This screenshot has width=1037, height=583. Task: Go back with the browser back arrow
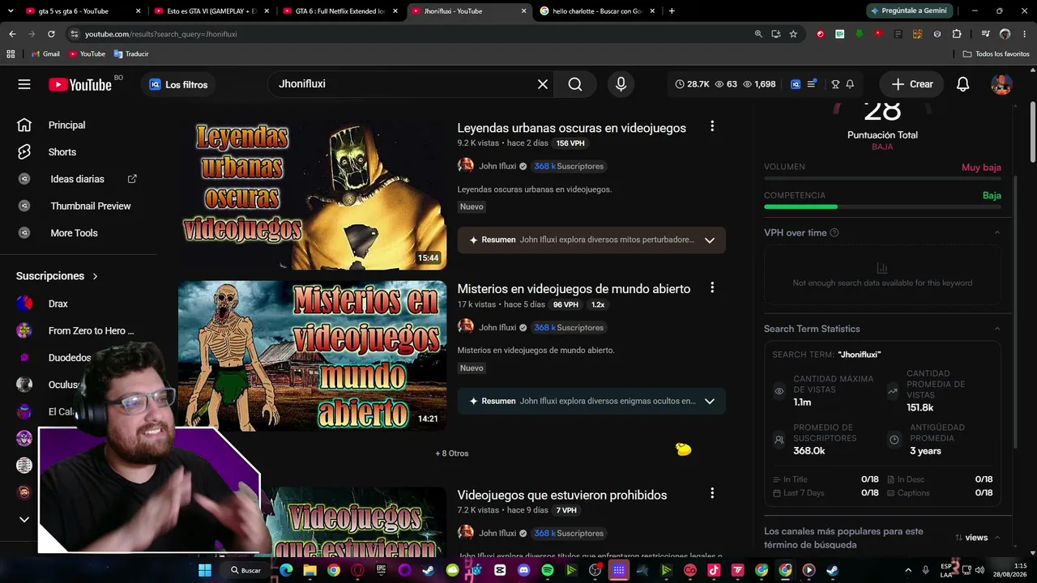click(12, 34)
